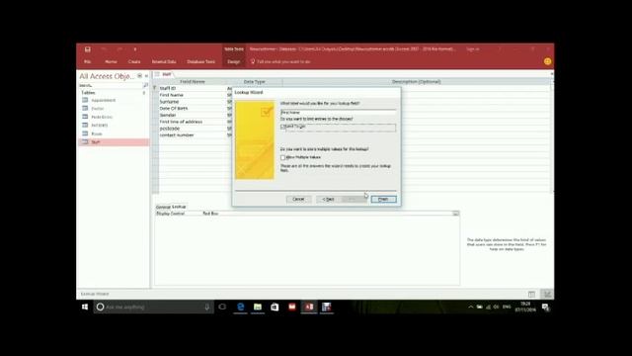Click the Sign in link in the title bar

click(x=473, y=49)
